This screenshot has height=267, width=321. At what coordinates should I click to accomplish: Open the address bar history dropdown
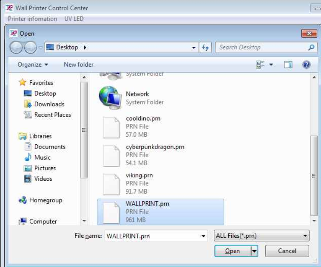[x=194, y=48]
